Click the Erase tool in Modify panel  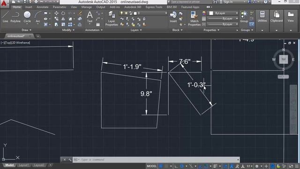pyautogui.click(x=80, y=13)
